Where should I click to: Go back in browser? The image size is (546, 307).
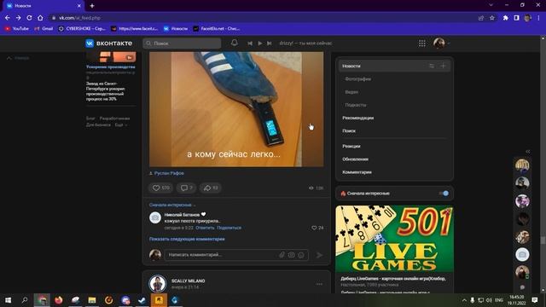(8, 18)
